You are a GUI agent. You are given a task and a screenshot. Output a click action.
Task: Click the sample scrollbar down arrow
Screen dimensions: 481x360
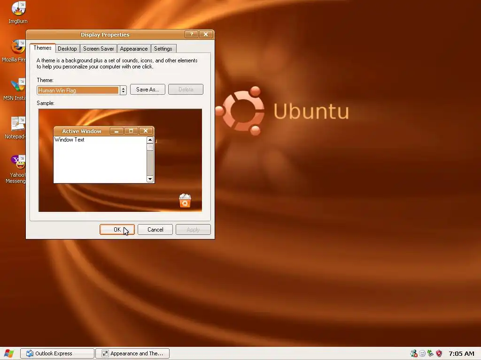pyautogui.click(x=150, y=179)
